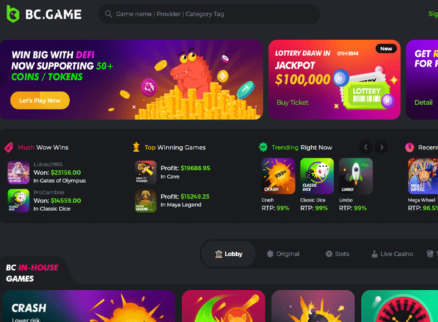This screenshot has height=322, width=438.
Task: Click the Let's Play Now button
Action: click(x=40, y=101)
